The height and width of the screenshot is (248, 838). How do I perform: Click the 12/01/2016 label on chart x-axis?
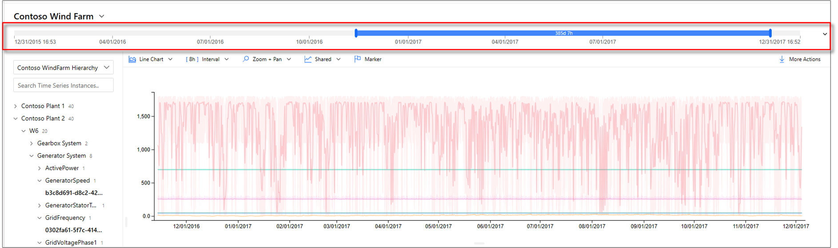point(186,226)
